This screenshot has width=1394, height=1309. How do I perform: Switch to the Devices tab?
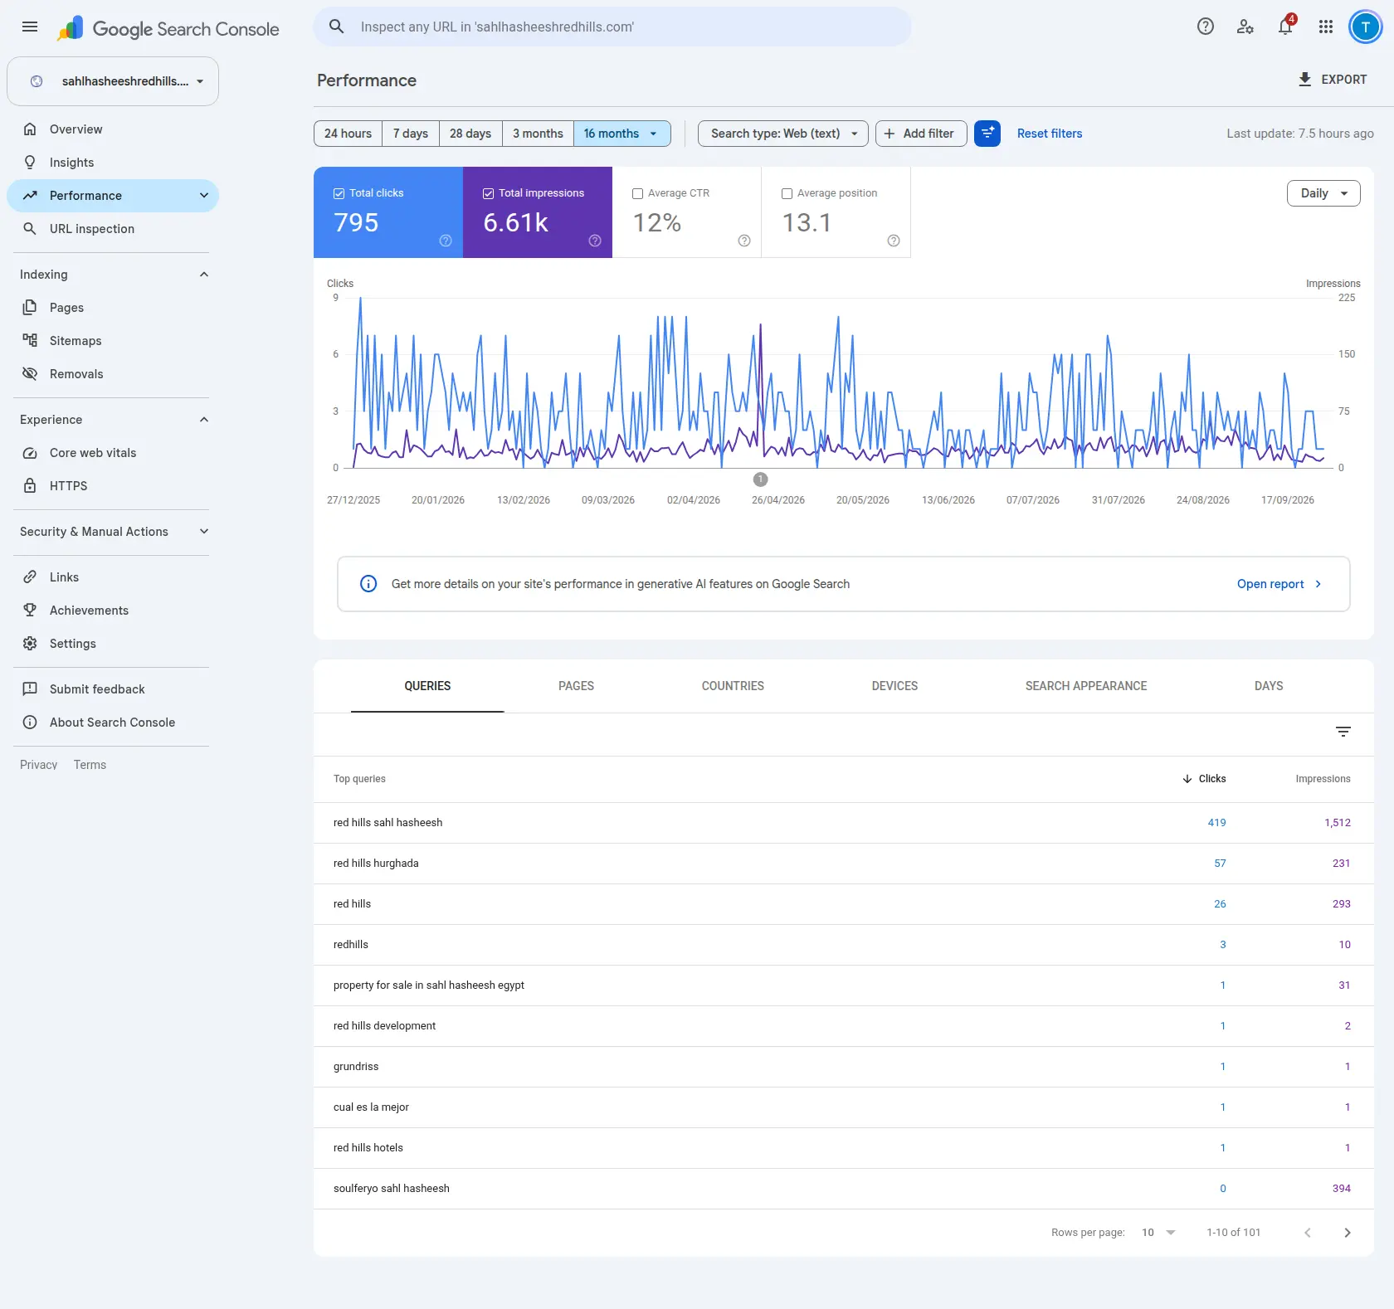[894, 686]
